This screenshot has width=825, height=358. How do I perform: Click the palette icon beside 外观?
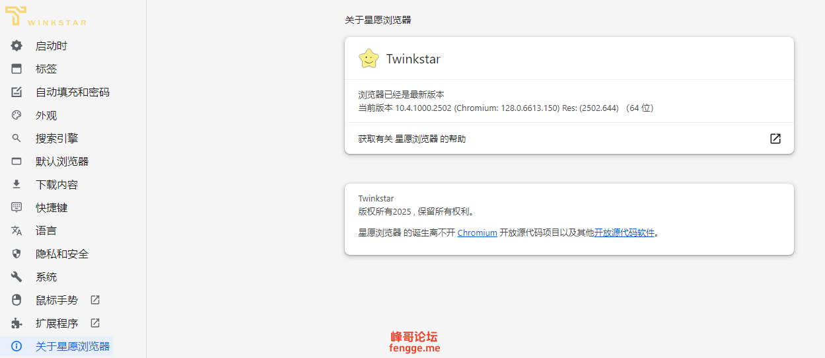click(17, 115)
